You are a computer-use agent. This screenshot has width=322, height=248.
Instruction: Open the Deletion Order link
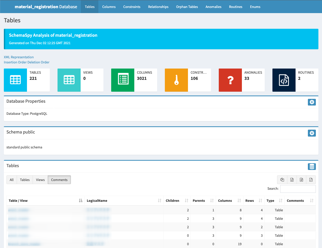[x=38, y=62]
